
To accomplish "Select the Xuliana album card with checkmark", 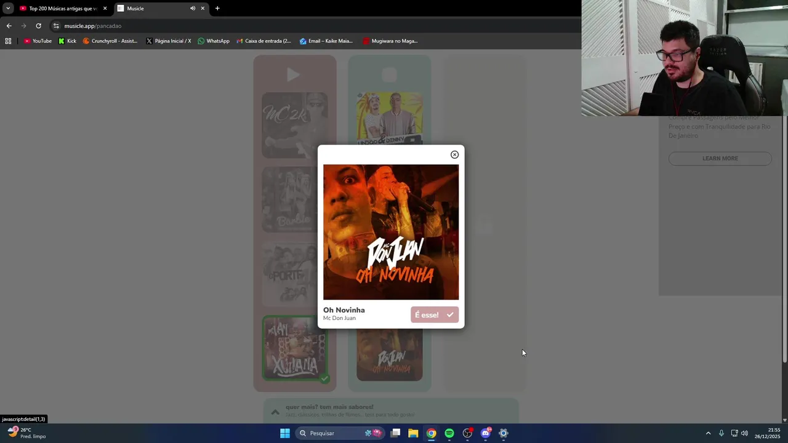I will pyautogui.click(x=295, y=348).
